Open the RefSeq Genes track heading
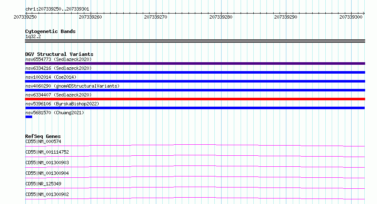The image size is (377, 204). click(43, 136)
